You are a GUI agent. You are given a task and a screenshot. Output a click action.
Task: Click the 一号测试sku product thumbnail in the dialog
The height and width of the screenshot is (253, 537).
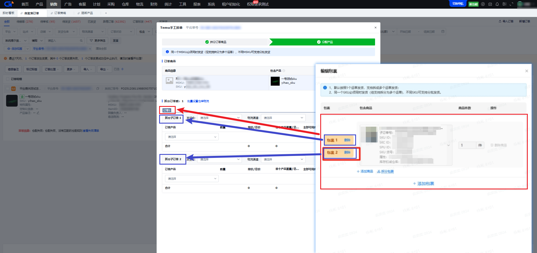click(275, 81)
